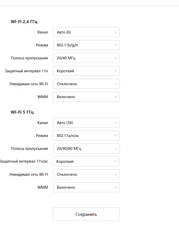Click the Защитный интервал 11n/ac label
Image resolution: width=179 pixels, height=228 pixels.
[24, 162]
